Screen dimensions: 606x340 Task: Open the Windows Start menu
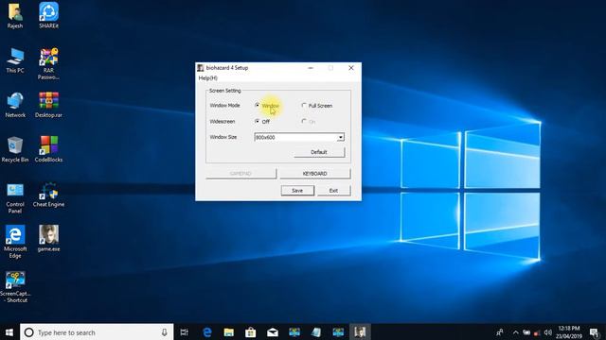pos(9,332)
